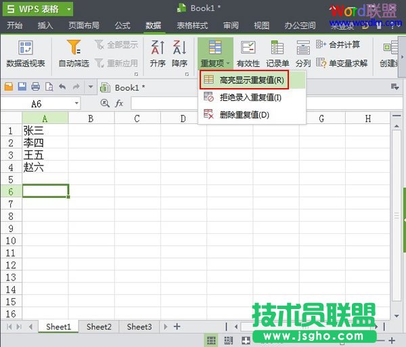Expand the name box dropdown arrow

pyautogui.click(x=76, y=103)
